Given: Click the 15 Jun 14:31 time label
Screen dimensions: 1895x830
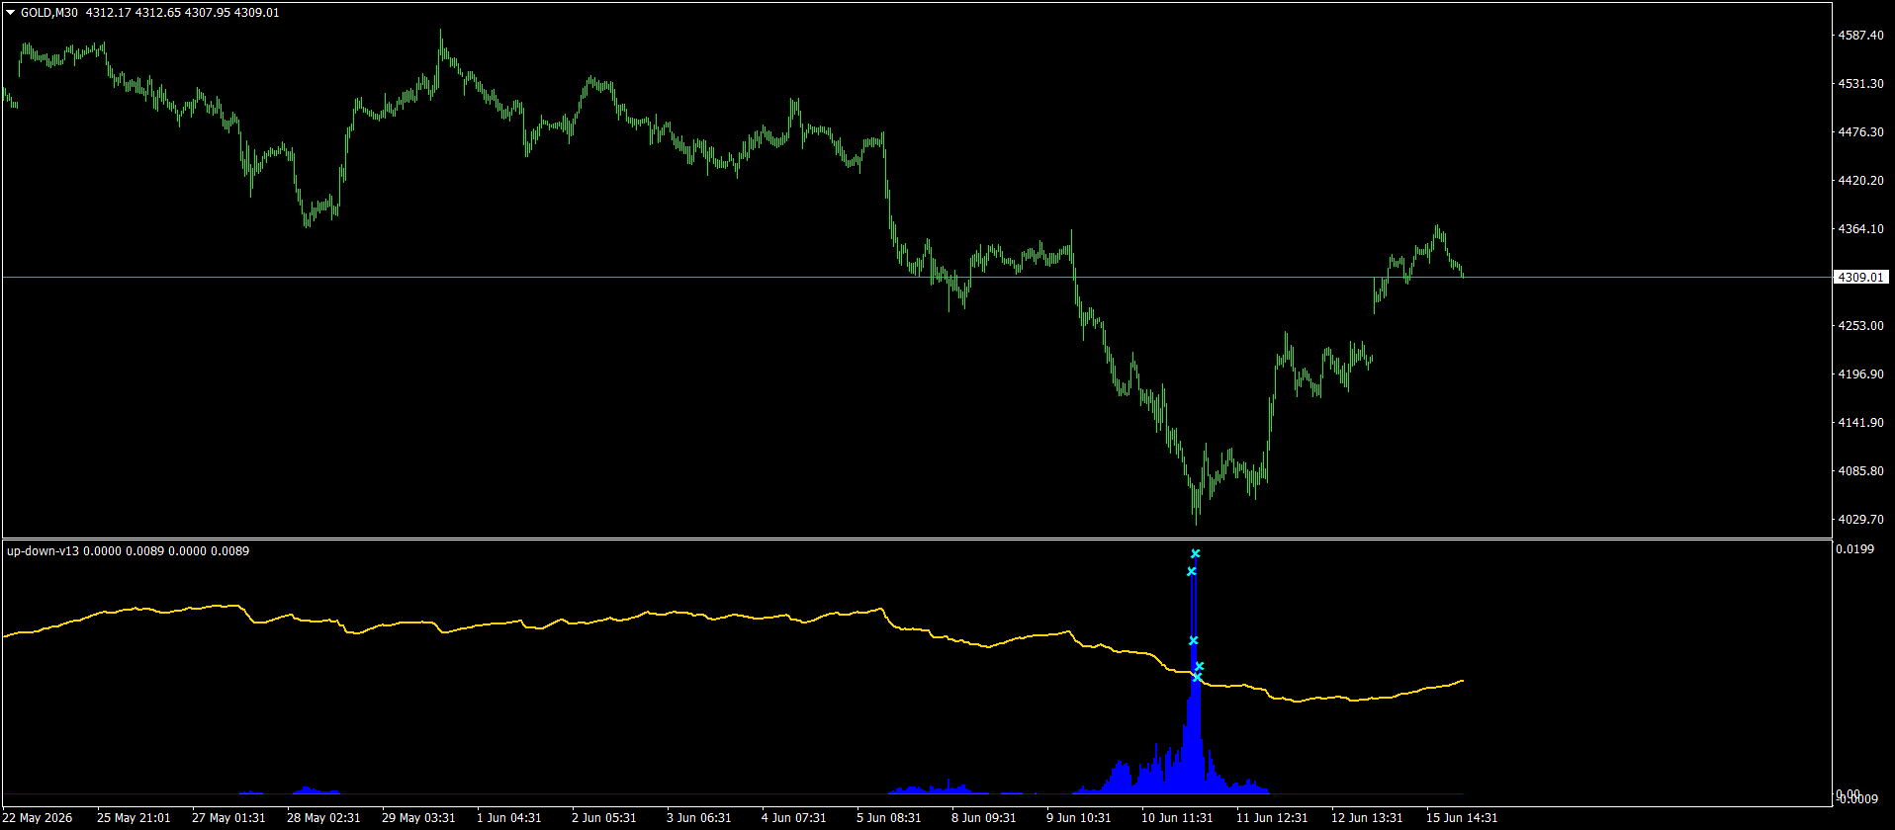Looking at the screenshot, I should [1462, 818].
